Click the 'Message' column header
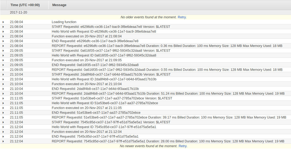 point(59,5)
